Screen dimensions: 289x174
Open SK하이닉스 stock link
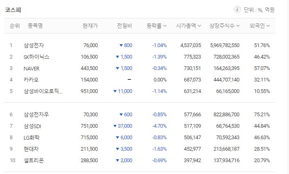click(x=36, y=57)
